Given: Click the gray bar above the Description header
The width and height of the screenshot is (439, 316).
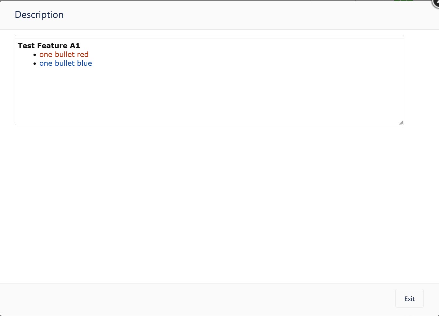Looking at the screenshot, I should click(x=195, y=1).
